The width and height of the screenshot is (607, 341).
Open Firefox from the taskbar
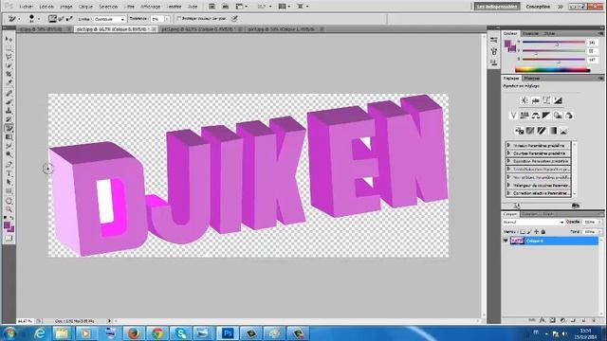(134, 332)
